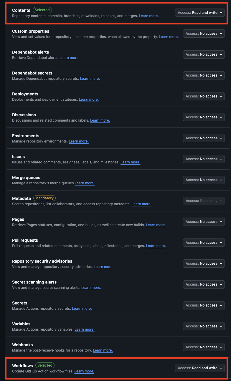The height and width of the screenshot is (381, 231).
Task: Visit Learn more for Metadata
Action: (x=141, y=204)
